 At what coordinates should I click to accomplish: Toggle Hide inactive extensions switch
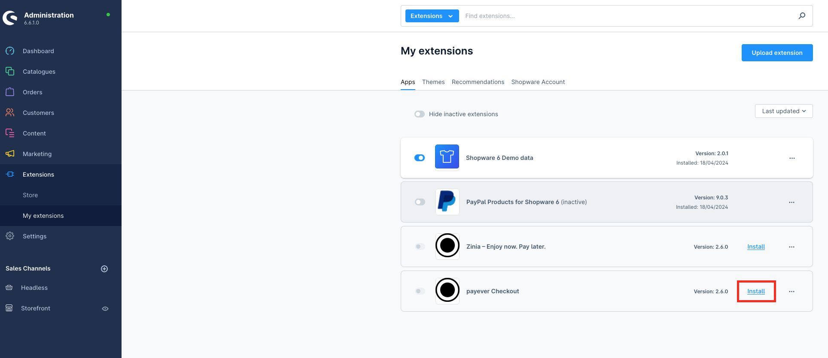[420, 114]
